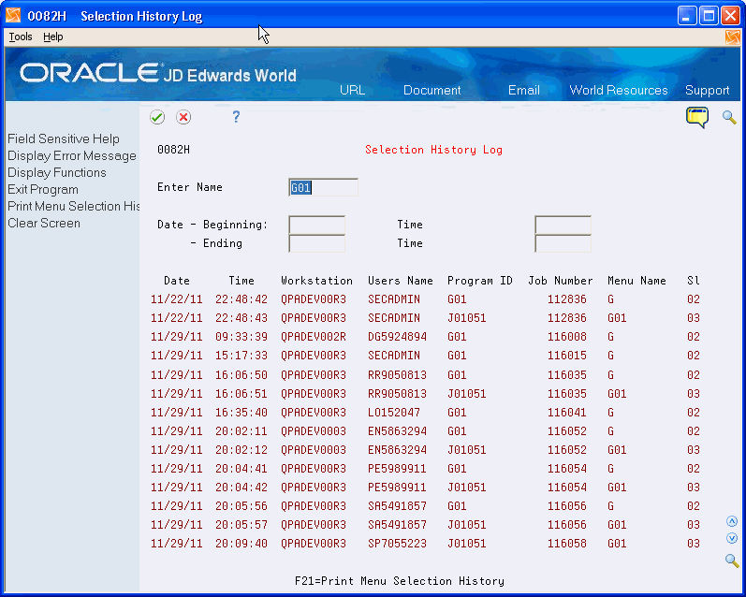The width and height of the screenshot is (746, 597).
Task: Open the Tools menu
Action: [x=21, y=36]
